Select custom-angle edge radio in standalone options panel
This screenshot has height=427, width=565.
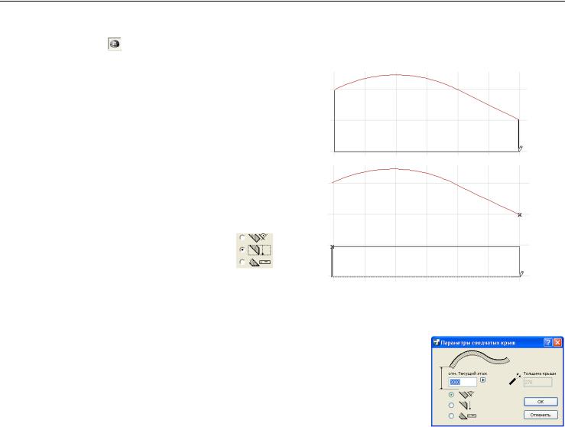tap(242, 262)
